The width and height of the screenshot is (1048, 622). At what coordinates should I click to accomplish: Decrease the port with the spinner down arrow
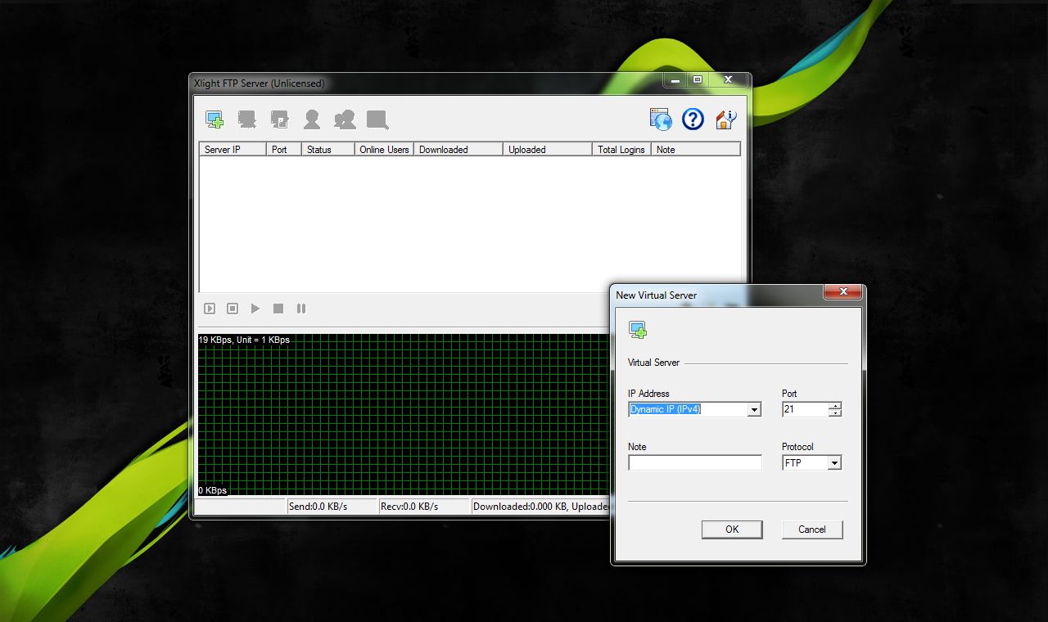834,413
